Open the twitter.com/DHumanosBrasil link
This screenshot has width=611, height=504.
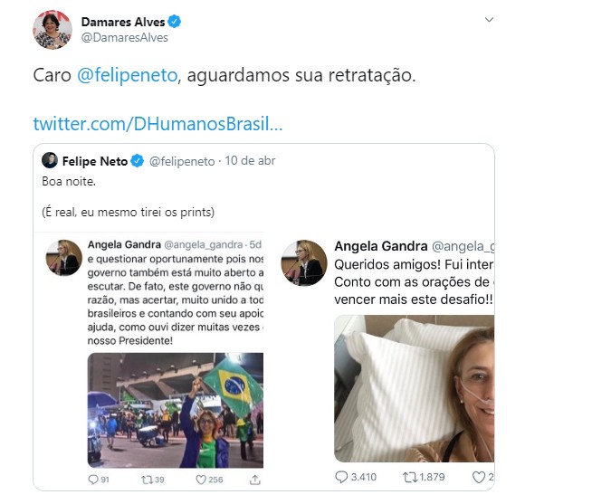(158, 124)
